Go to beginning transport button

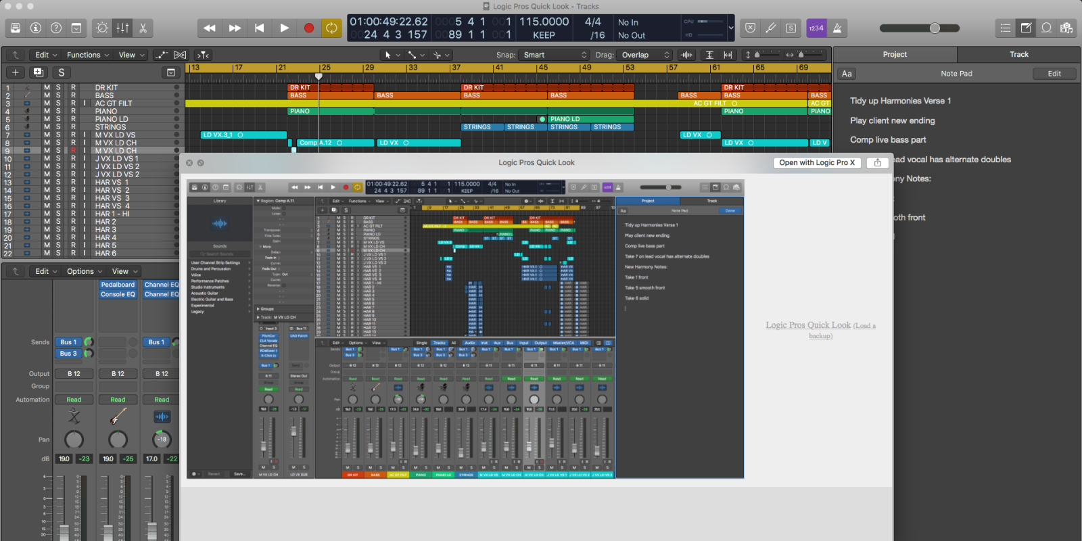click(x=259, y=28)
